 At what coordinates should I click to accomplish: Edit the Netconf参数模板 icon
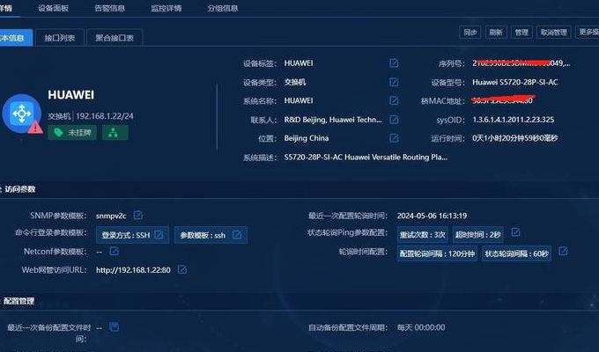pos(114,251)
